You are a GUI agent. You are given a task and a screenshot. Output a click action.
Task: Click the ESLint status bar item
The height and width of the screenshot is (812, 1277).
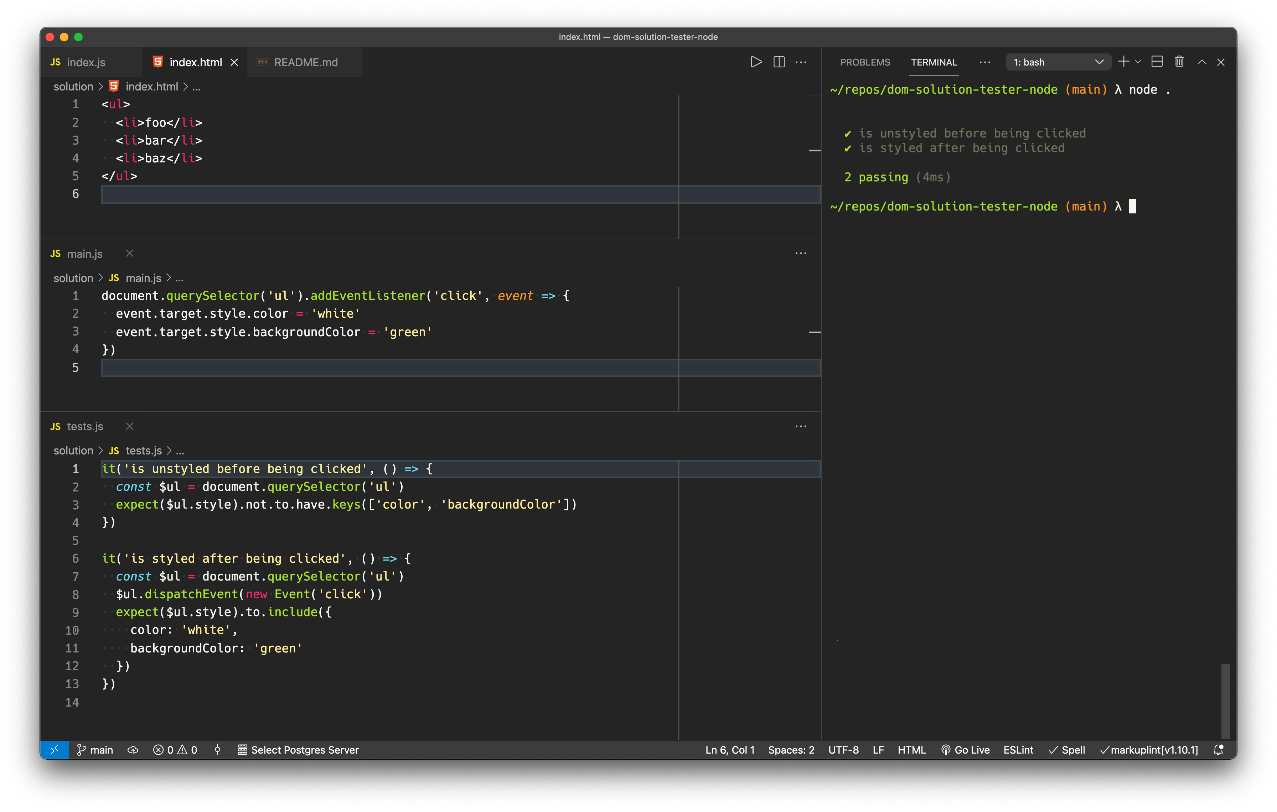(1018, 749)
